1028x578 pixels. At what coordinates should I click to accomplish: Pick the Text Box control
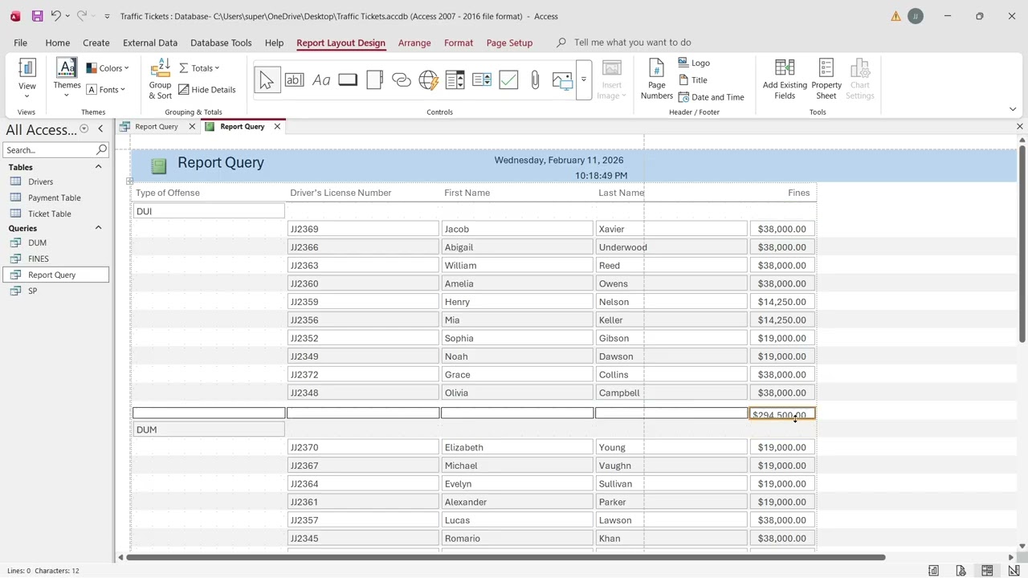pyautogui.click(x=294, y=80)
